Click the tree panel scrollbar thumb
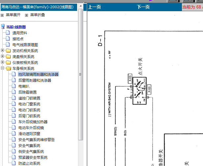203x166 pixels. (x=81, y=74)
